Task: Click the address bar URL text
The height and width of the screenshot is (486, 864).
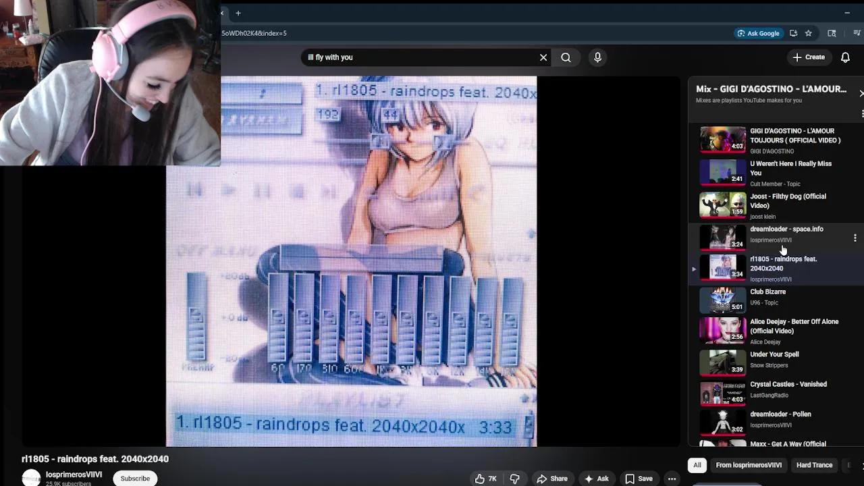Action: click(x=254, y=33)
